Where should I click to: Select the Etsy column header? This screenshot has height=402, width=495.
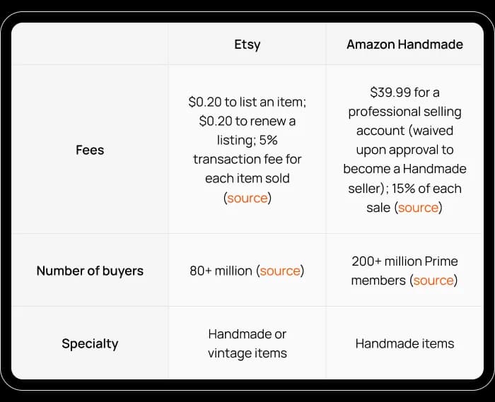(248, 45)
